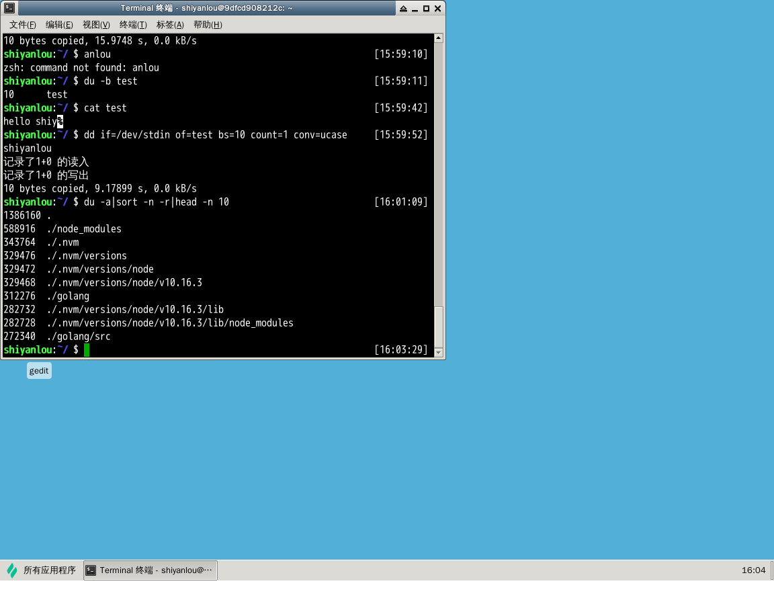Click the './node_modules' output line
This screenshot has width=774, height=602.
(62, 229)
